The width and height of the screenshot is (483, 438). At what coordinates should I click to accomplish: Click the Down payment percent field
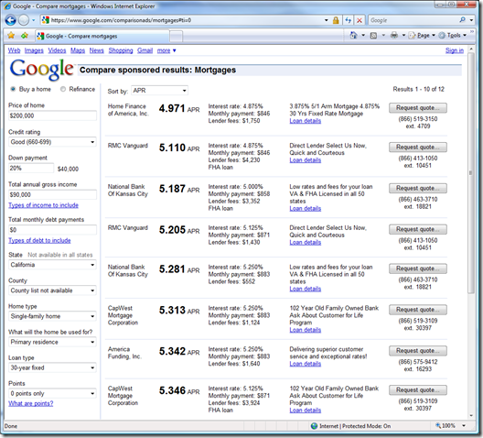(x=31, y=168)
